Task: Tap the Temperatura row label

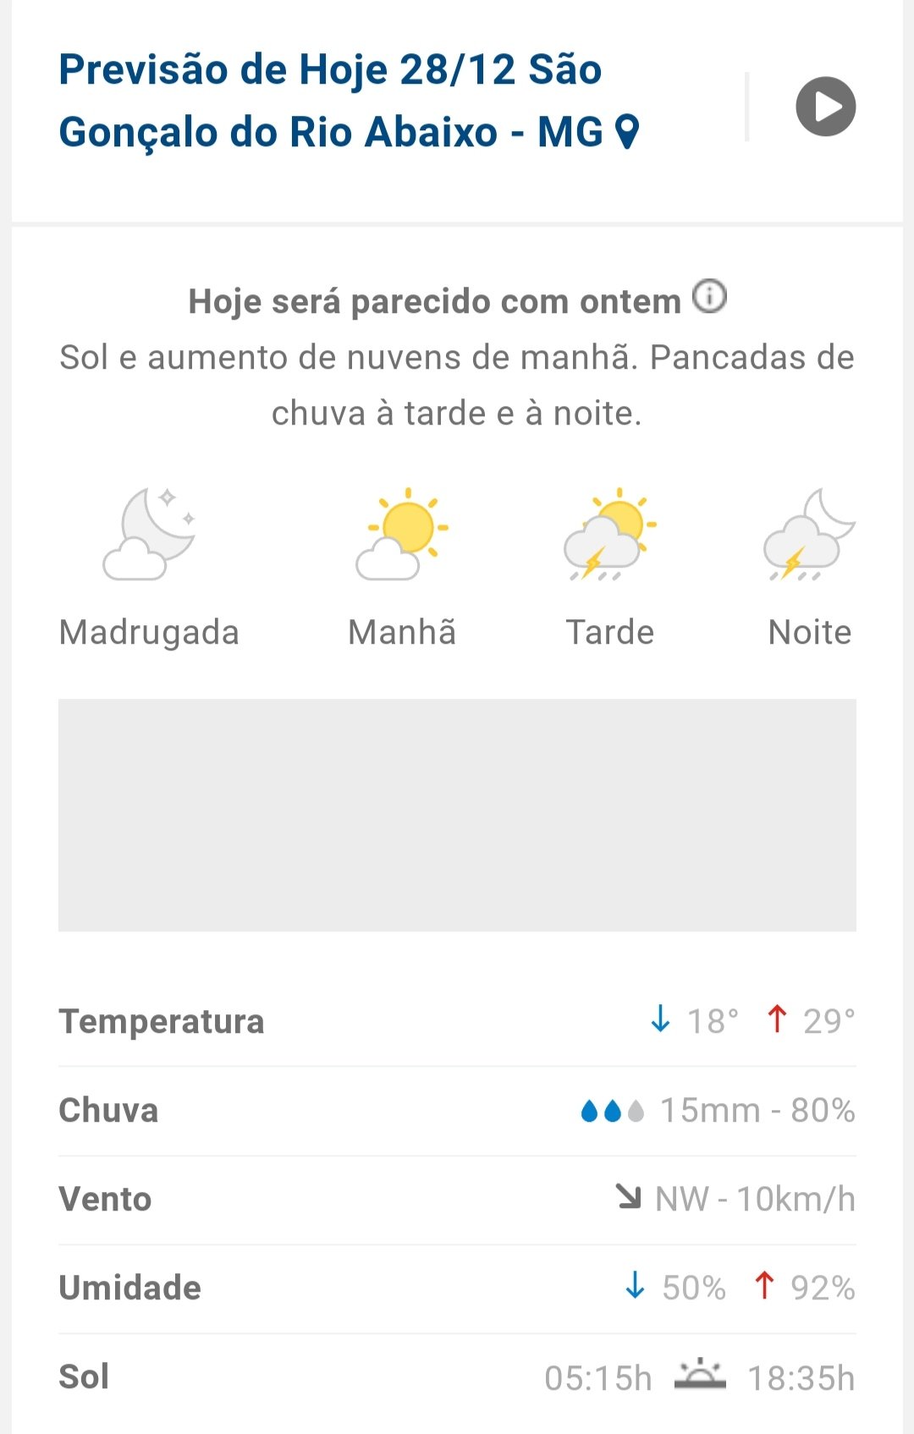Action: point(162,1021)
